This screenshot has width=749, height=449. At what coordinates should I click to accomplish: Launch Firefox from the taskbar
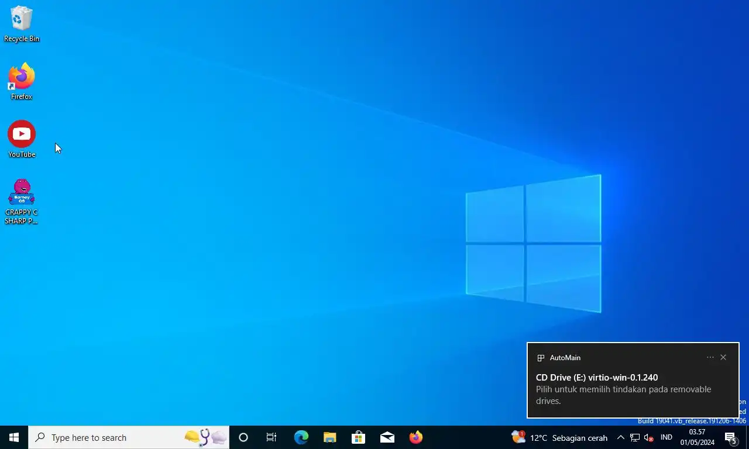click(415, 437)
